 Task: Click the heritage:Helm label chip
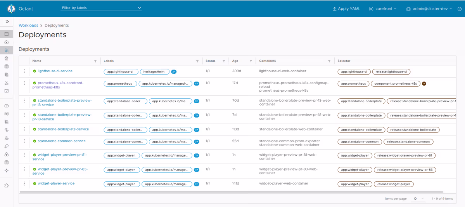pos(154,71)
